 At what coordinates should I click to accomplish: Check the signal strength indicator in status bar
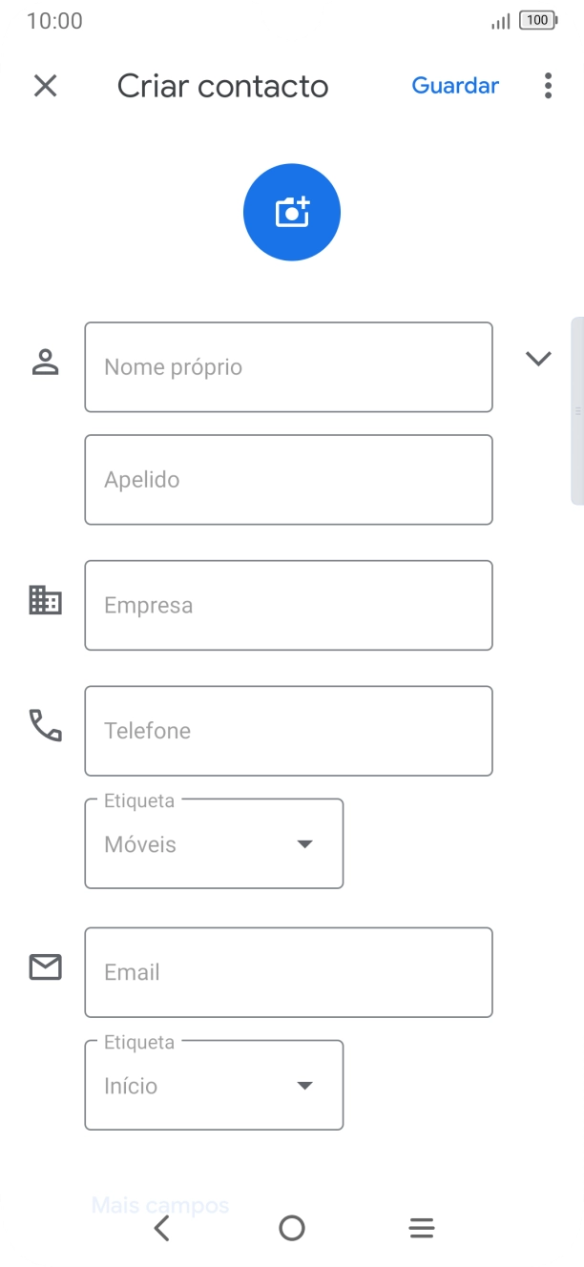tap(498, 20)
